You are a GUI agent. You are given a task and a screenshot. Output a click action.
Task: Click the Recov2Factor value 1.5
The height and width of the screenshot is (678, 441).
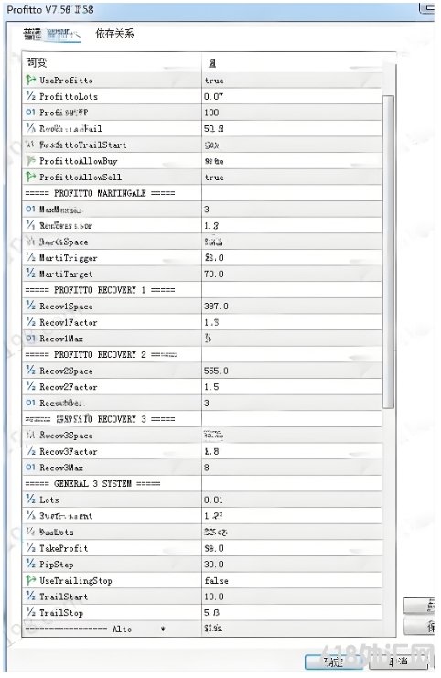pyautogui.click(x=211, y=387)
